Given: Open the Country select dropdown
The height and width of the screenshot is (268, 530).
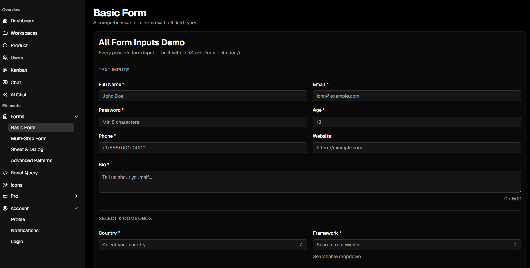Looking at the screenshot, I should point(203,245).
